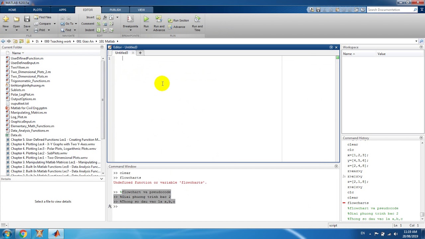Click the uncomment icon
Image resolution: width=425 pixels, height=239 pixels.
[105, 24]
